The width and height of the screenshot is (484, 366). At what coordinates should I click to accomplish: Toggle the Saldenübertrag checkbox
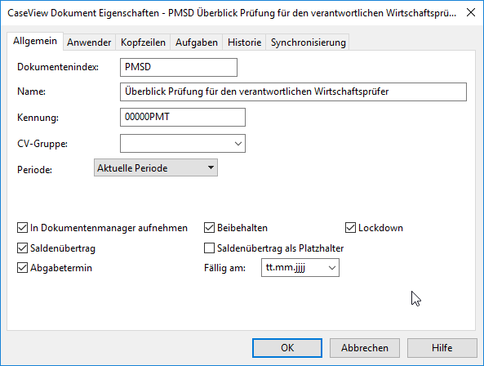tap(22, 248)
